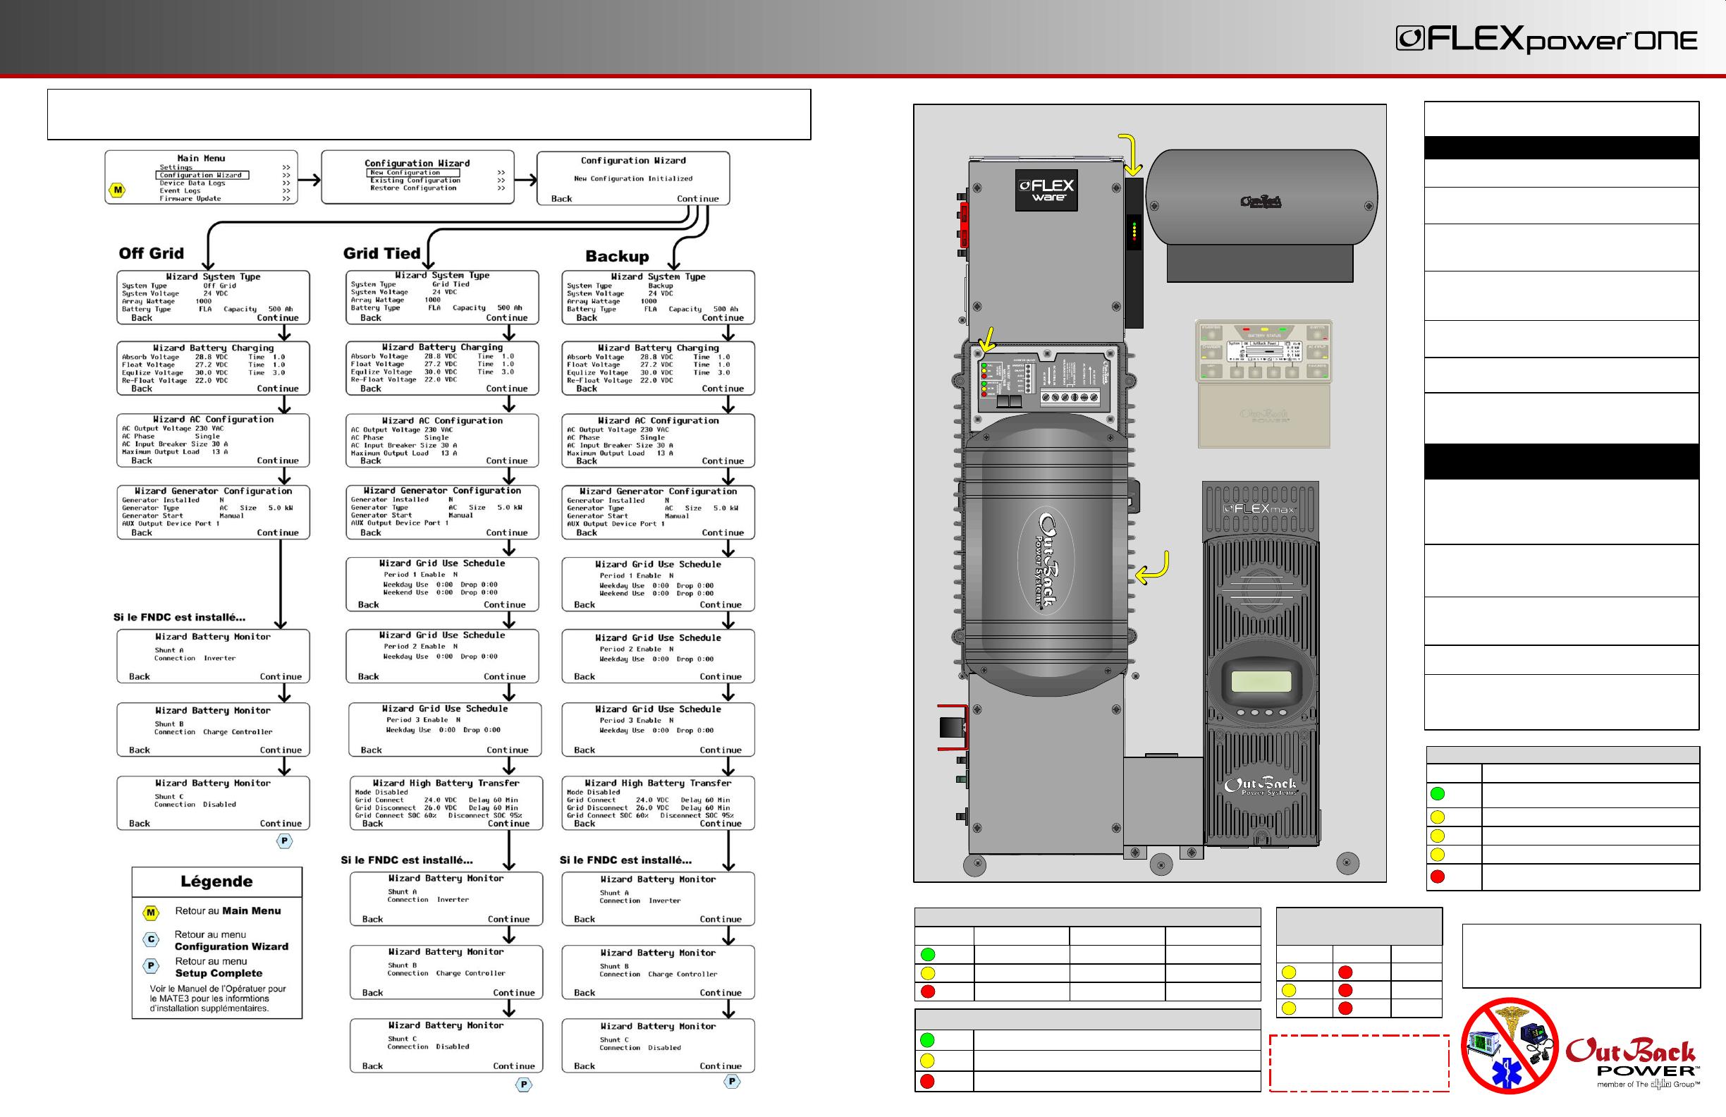
Task: Click the yellow M hexagon in Main Menu
Action: [118, 190]
